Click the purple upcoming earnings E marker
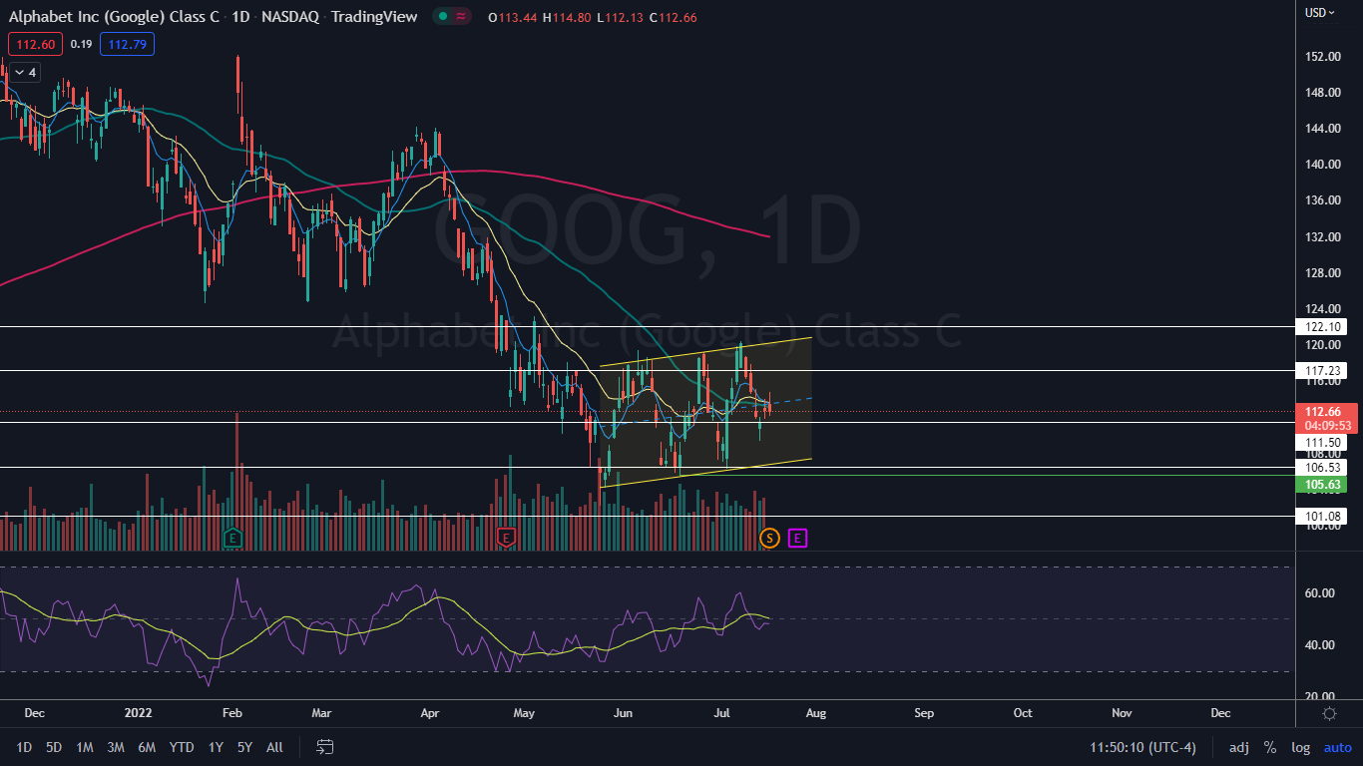 tap(797, 539)
